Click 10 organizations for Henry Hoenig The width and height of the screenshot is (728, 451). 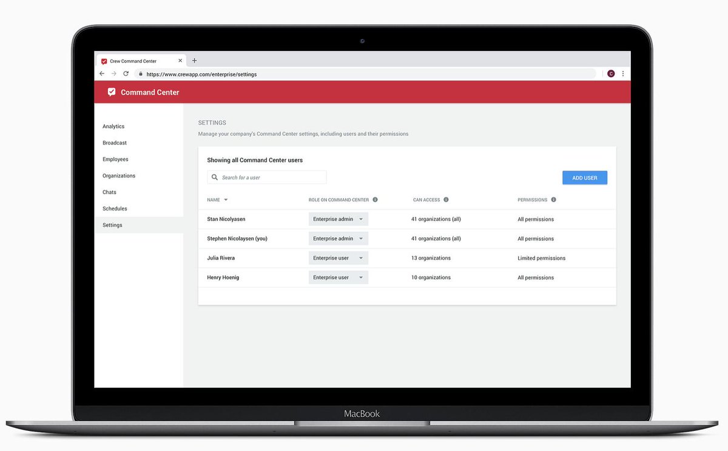coord(431,277)
